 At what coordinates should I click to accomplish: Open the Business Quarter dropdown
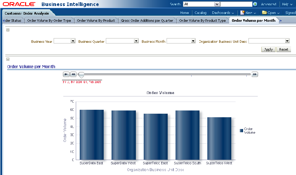[136, 41]
